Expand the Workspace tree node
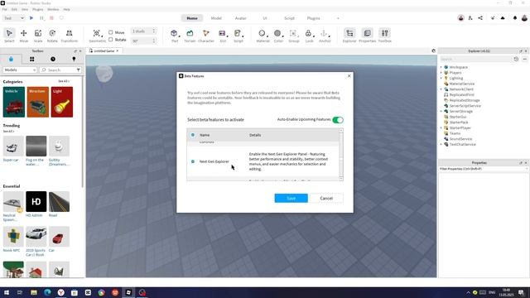530x298 pixels. coord(441,67)
